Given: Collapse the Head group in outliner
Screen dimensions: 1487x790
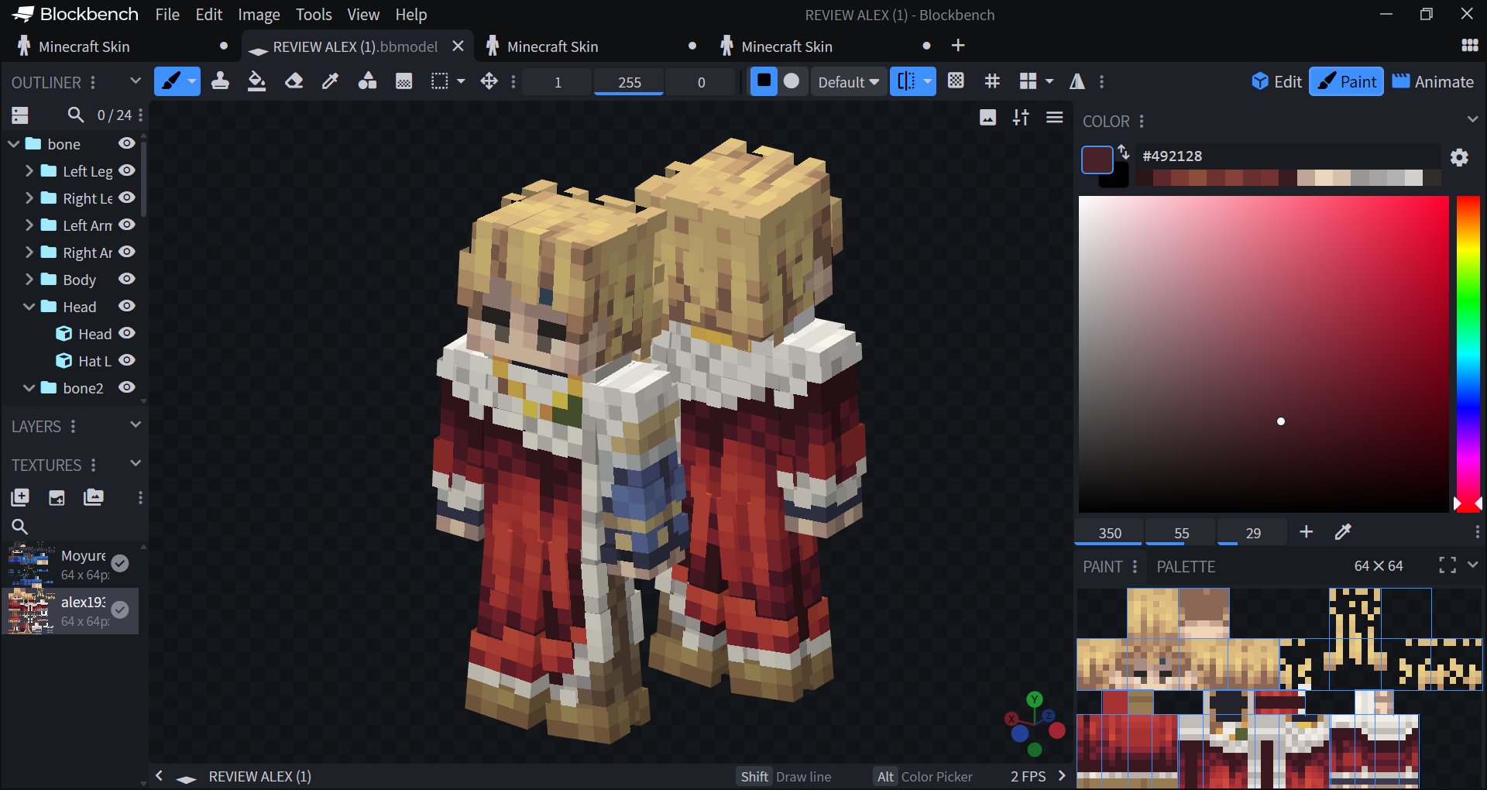Looking at the screenshot, I should (x=29, y=307).
